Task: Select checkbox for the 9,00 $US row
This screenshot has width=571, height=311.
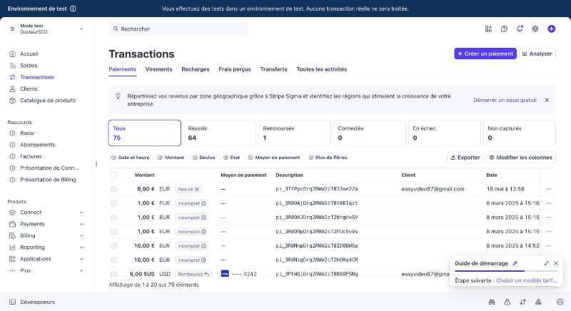Action: click(113, 274)
